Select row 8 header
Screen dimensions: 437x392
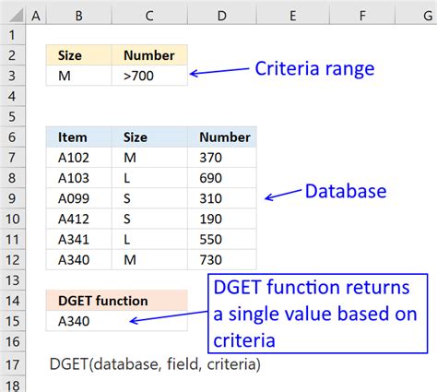[12, 178]
